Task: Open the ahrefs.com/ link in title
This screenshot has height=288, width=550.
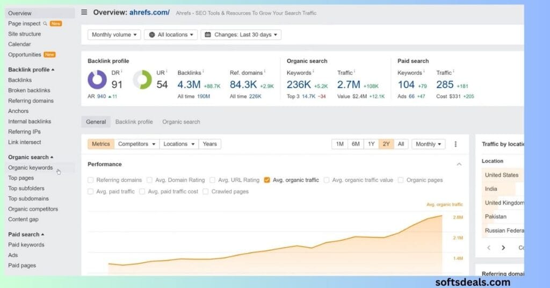Action: 149,12
